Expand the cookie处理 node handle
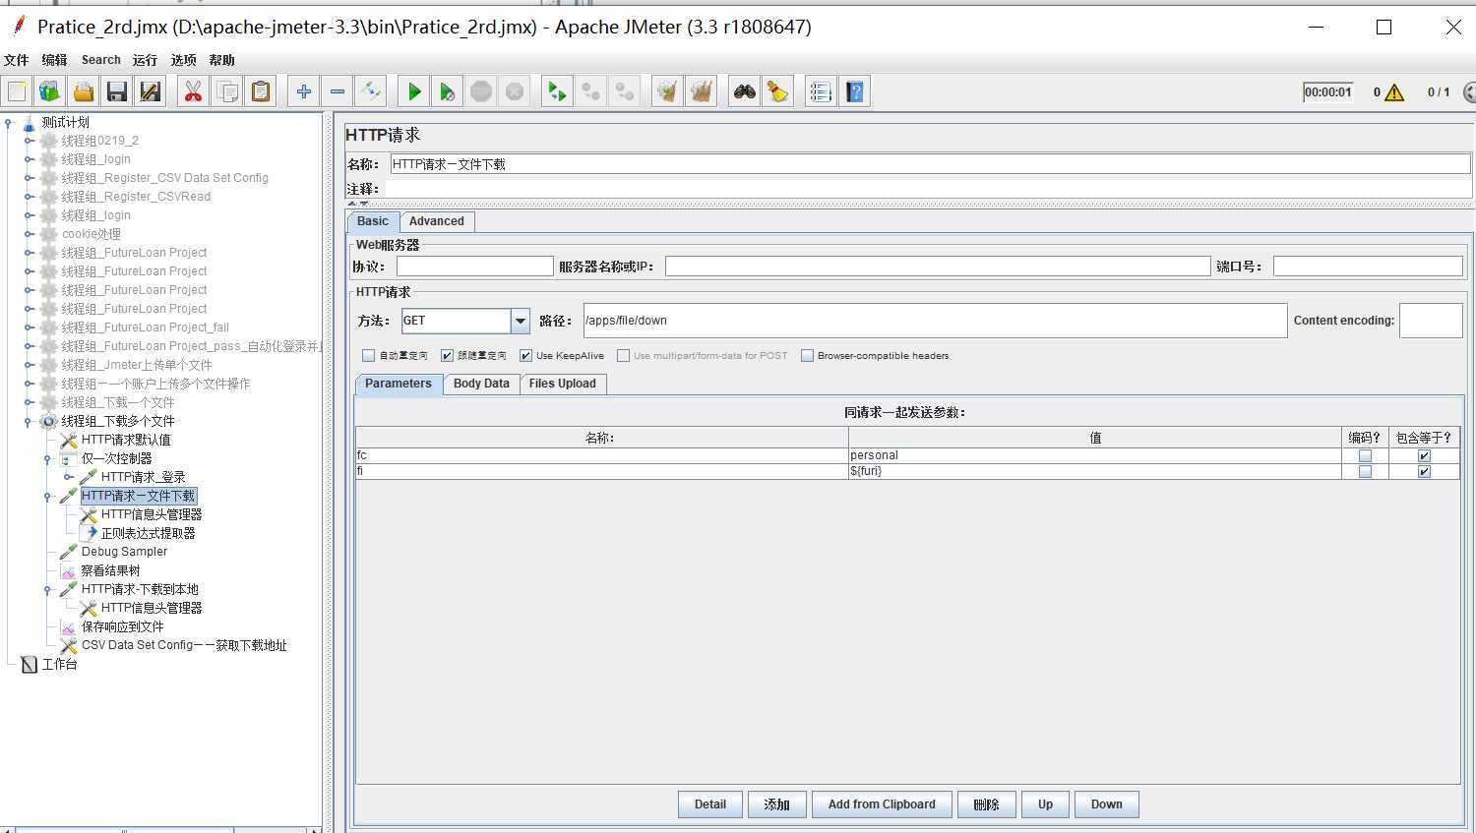The height and width of the screenshot is (833, 1476). [29, 234]
